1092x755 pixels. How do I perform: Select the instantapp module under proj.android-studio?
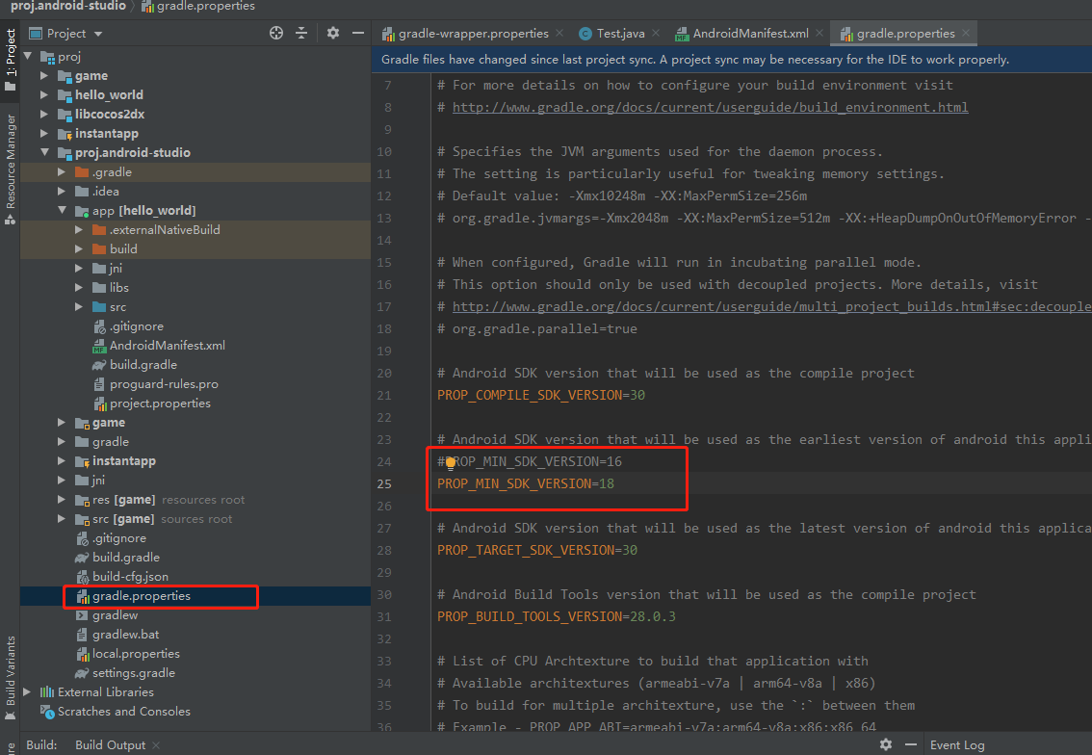click(x=123, y=460)
